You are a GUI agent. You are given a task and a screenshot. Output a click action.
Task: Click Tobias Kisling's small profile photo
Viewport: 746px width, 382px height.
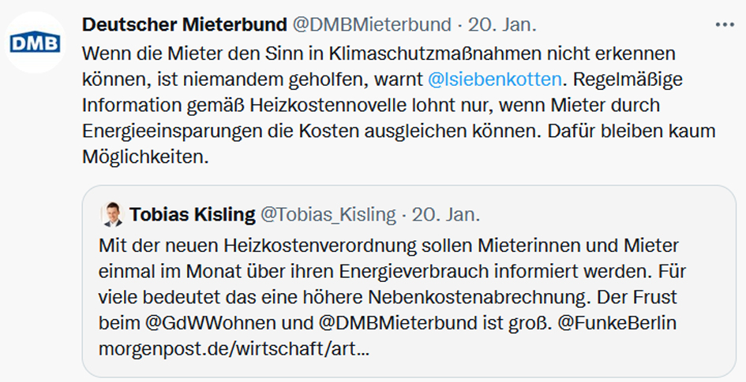point(112,214)
